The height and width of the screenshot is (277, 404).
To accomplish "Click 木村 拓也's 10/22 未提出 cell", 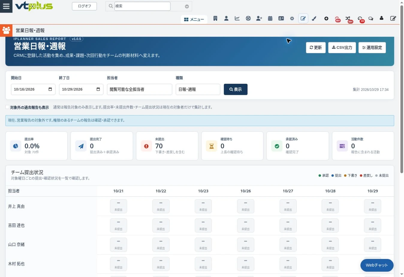I will (161, 264).
